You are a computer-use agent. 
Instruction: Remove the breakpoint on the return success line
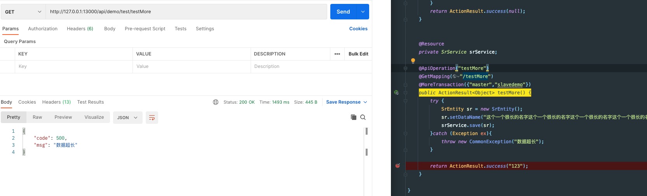[398, 166]
